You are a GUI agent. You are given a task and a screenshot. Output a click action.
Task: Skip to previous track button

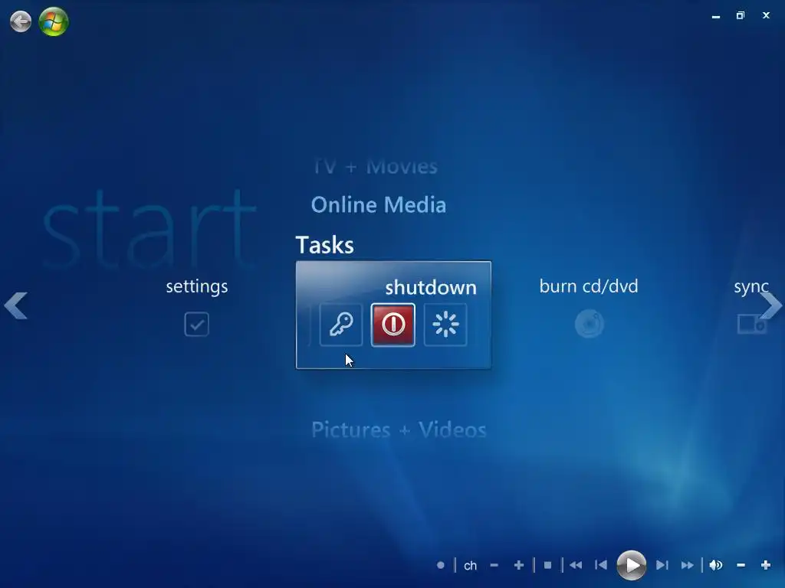click(601, 566)
